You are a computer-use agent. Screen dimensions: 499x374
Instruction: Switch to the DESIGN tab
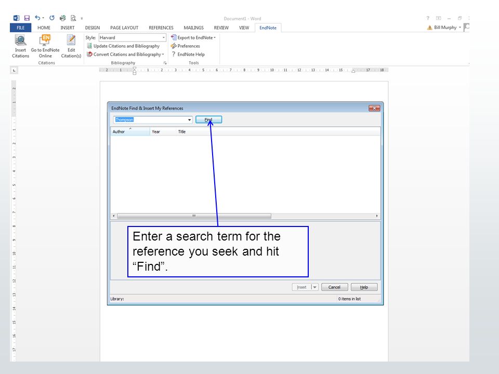tap(93, 28)
